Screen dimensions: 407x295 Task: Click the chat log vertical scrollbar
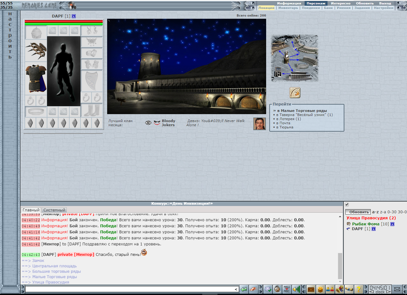340,265
